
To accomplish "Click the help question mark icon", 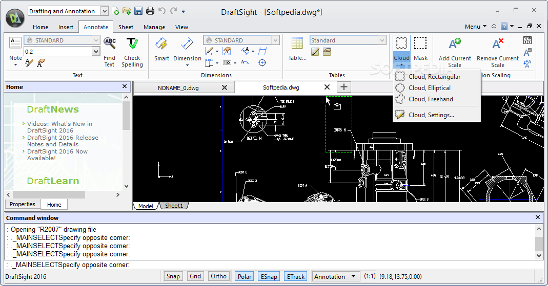I will click(504, 26).
